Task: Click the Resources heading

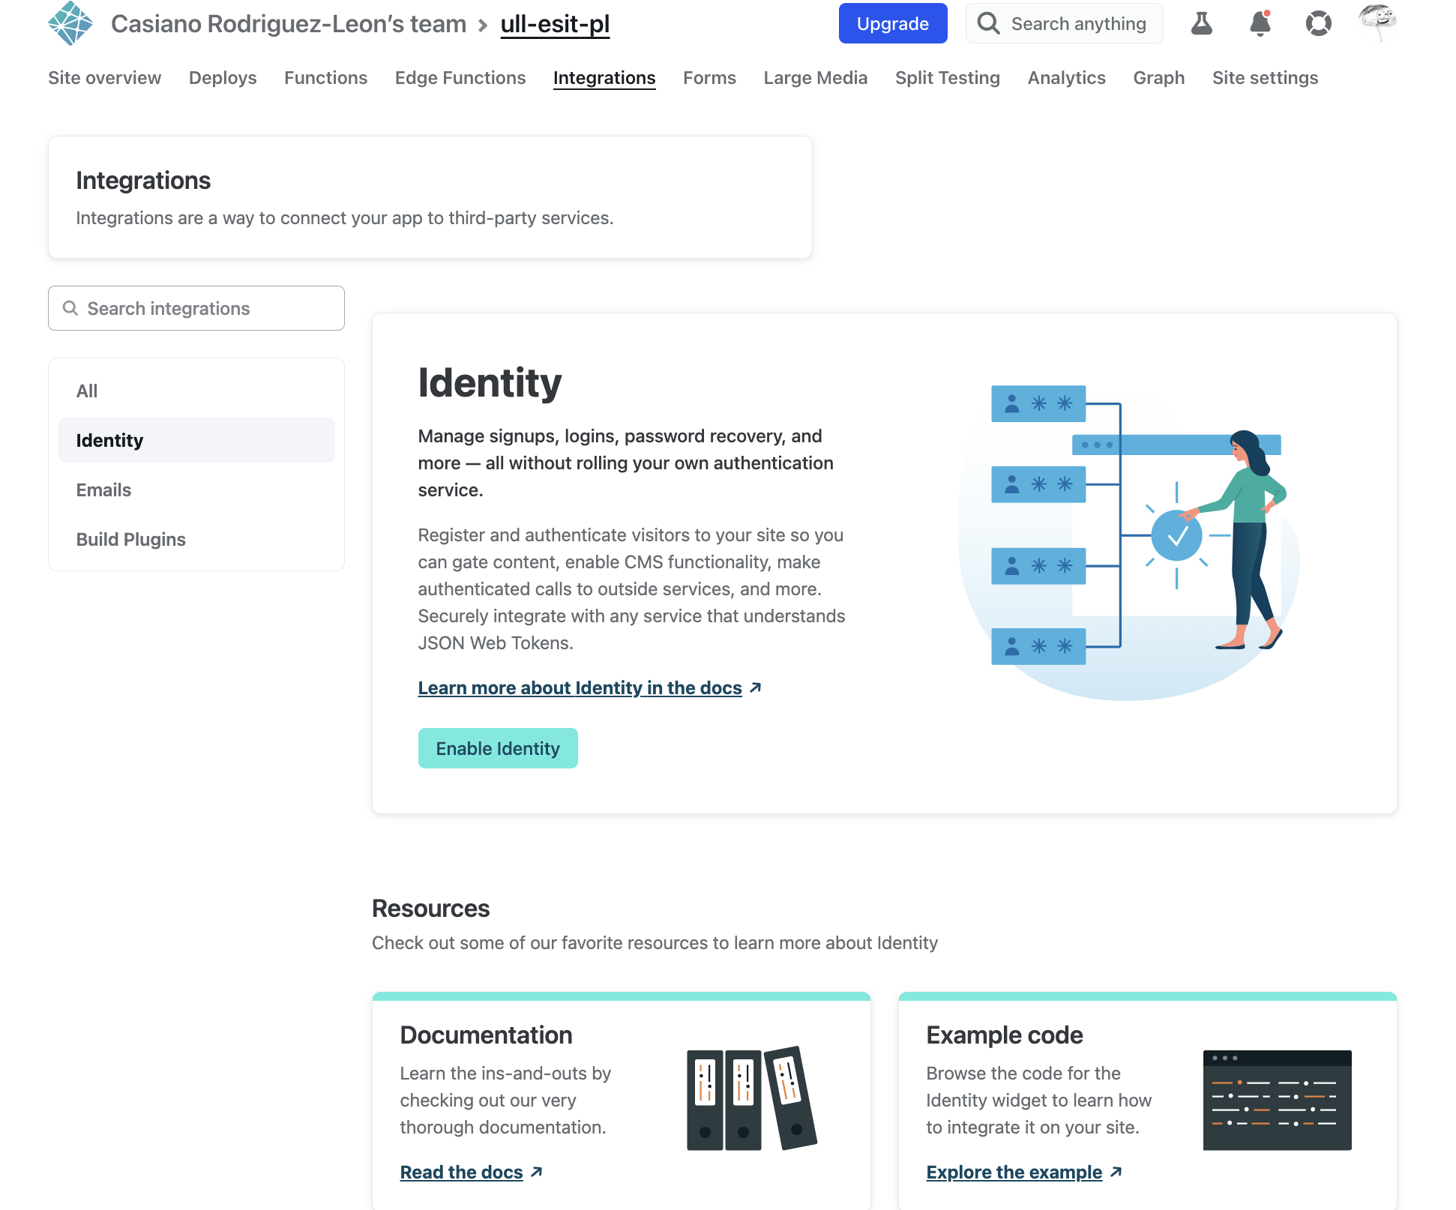Action: (430, 908)
